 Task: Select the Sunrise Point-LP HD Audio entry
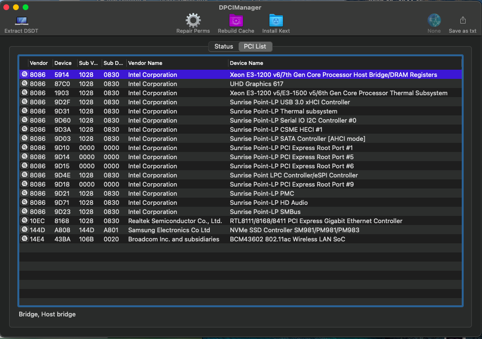pyautogui.click(x=268, y=202)
